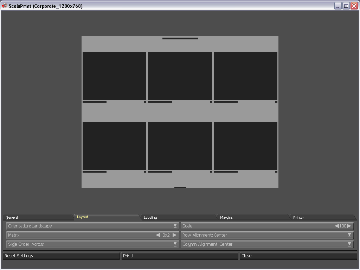Click the ScalaPrint title bar app icon
The image size is (360, 270).
point(5,6)
